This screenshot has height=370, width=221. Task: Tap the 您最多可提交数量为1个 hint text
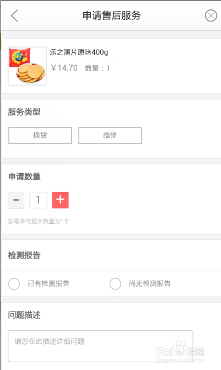point(39,221)
